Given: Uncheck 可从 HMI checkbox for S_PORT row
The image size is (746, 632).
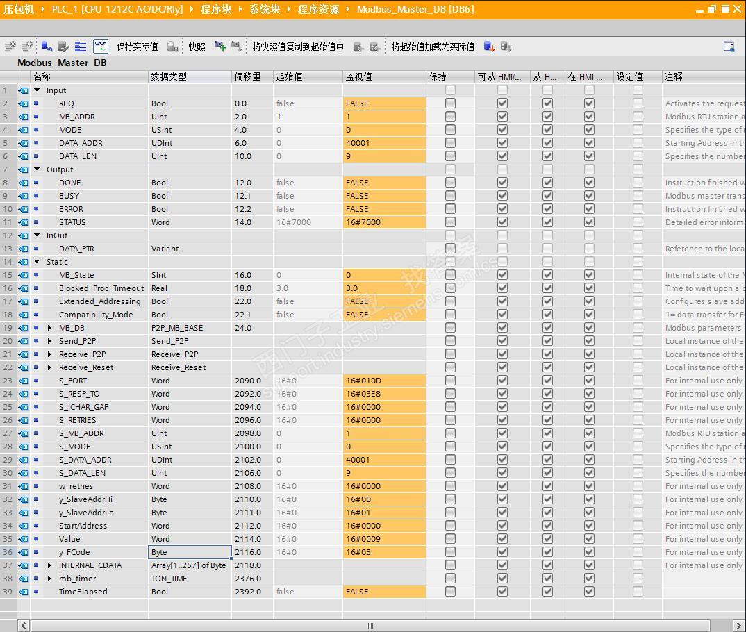Looking at the screenshot, I should (502, 381).
